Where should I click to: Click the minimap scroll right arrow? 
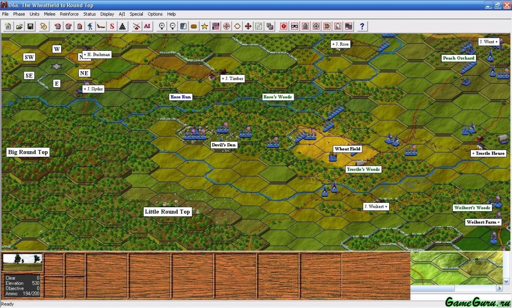pyautogui.click(x=499, y=288)
